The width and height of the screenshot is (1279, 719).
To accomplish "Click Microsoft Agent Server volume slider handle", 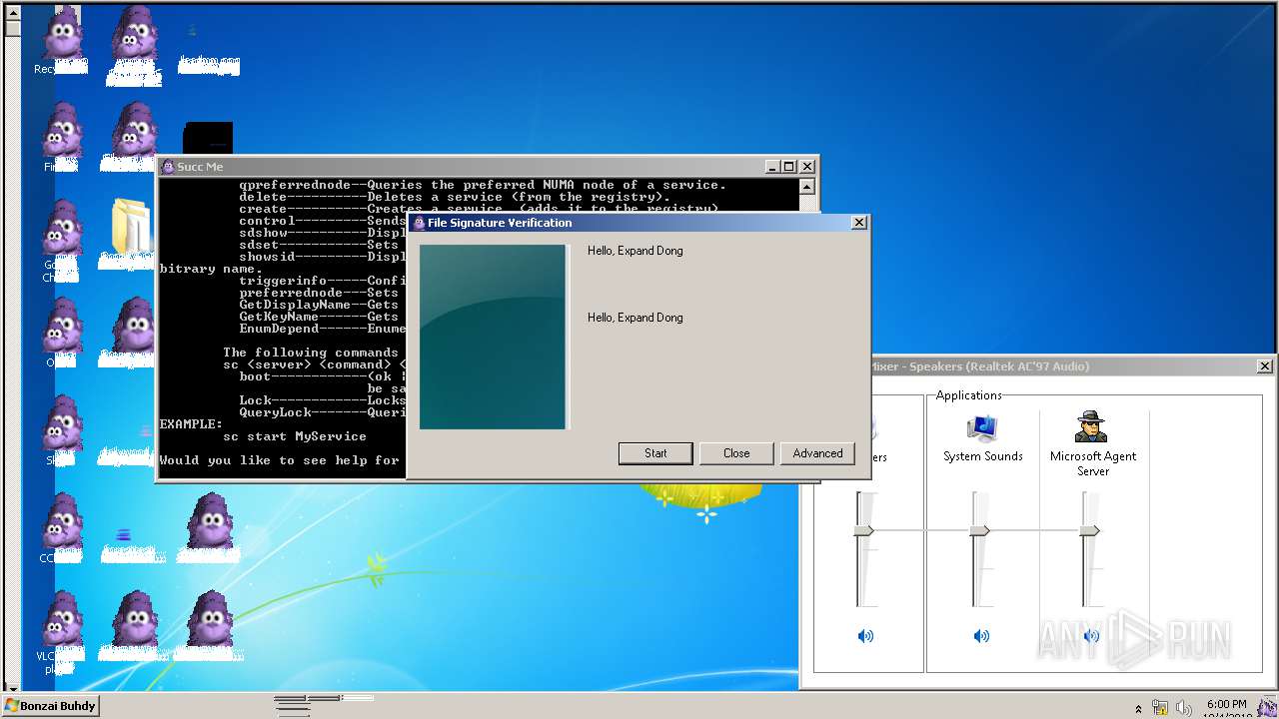I will coord(1090,530).
